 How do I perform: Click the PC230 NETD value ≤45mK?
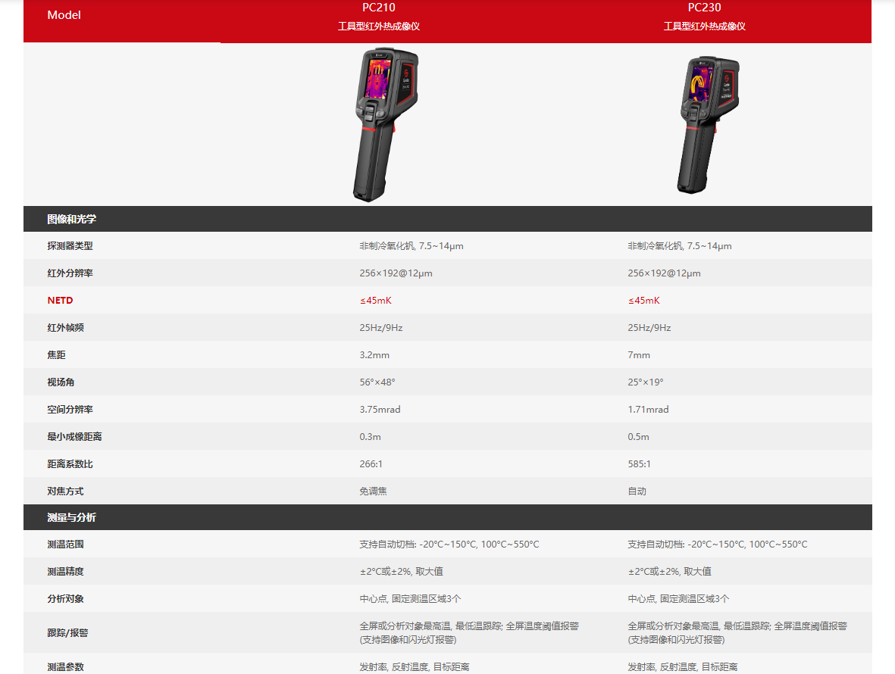(x=644, y=301)
